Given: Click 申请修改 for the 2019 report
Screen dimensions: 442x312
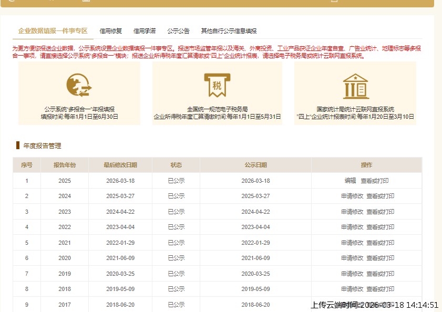Looking at the screenshot, I should (352, 273).
